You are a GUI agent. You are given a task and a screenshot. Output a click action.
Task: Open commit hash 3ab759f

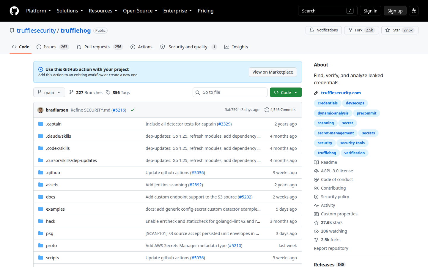tap(232, 110)
